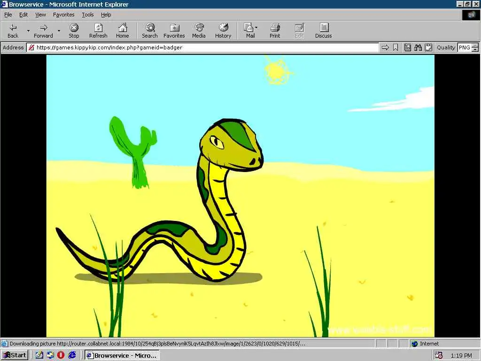Open the Back history dropdown arrow
481x361 pixels.
click(28, 31)
